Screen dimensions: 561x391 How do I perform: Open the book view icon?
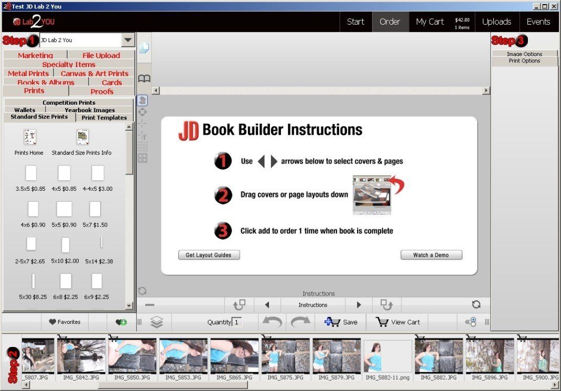point(144,78)
